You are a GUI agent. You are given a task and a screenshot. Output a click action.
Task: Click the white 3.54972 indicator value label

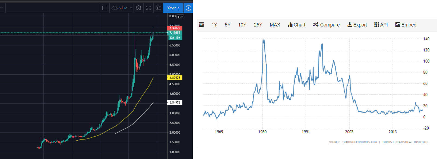click(175, 103)
